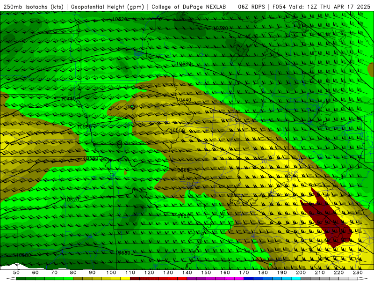
Task: Click the 10380 height contour label
Action: (183, 64)
